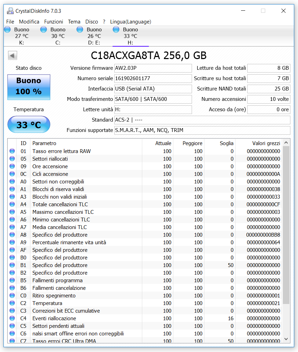The height and width of the screenshot is (352, 298).
Task: Click status orb for Settori pendenti attuali
Action: pos(12,326)
